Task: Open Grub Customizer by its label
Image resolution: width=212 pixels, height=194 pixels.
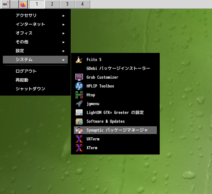Action: pos(102,77)
